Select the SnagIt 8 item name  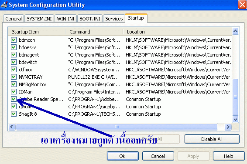pyautogui.click(x=28, y=114)
